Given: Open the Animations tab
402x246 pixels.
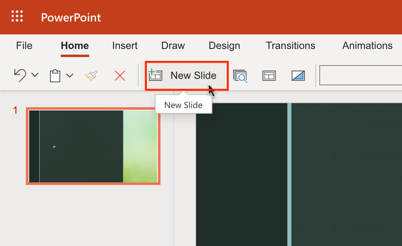Looking at the screenshot, I should click(x=367, y=46).
